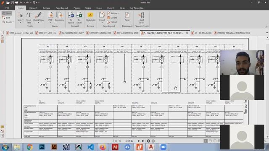
Task: Switch to 02#SUBSTATION 3207 document tab
Action: [x=71, y=33]
